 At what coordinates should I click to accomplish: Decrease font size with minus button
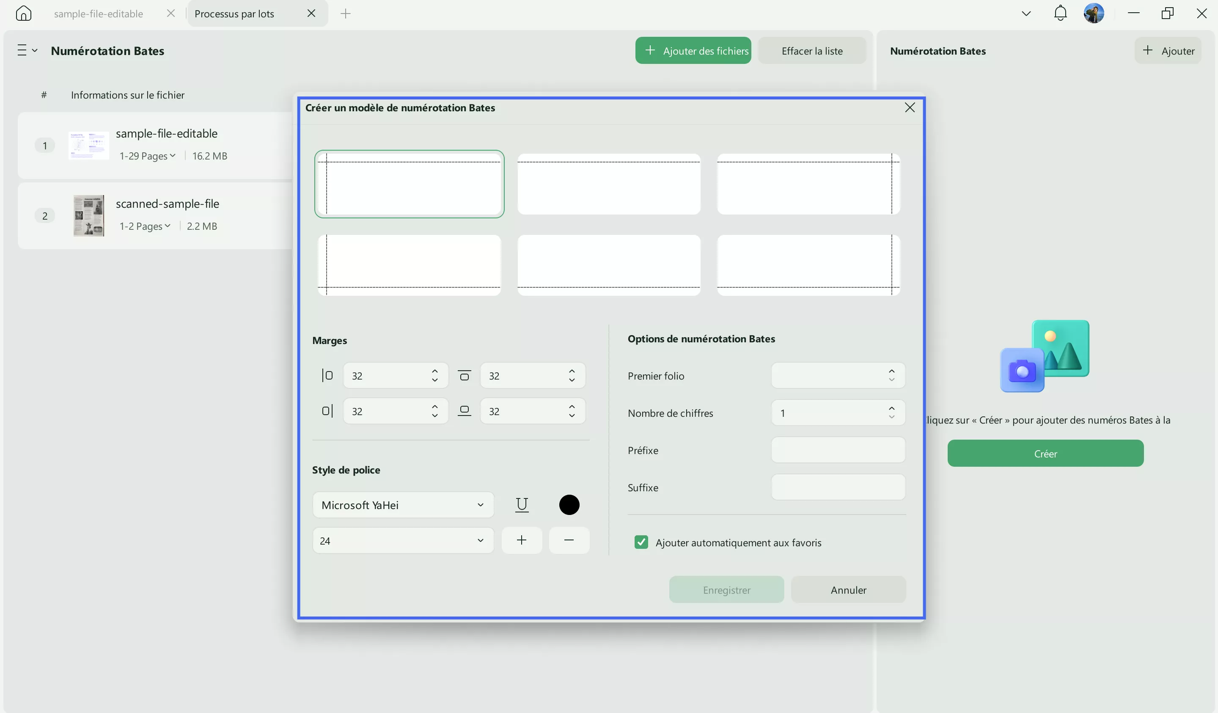pyautogui.click(x=569, y=540)
